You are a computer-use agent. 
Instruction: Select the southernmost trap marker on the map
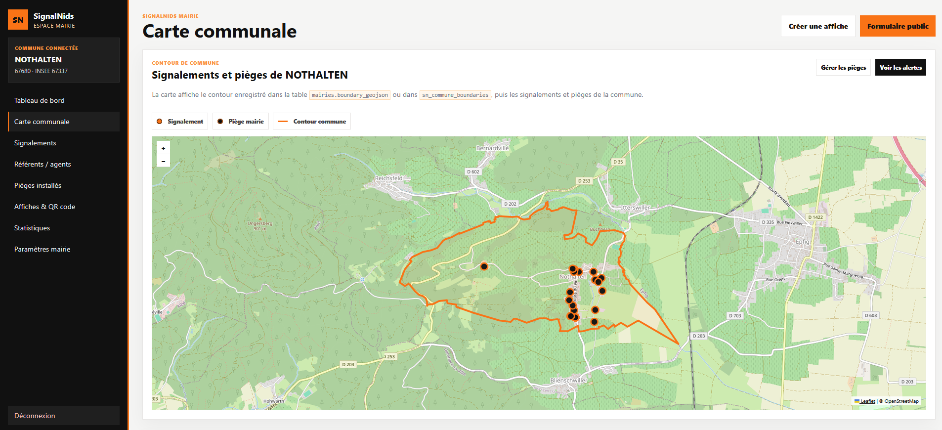594,322
